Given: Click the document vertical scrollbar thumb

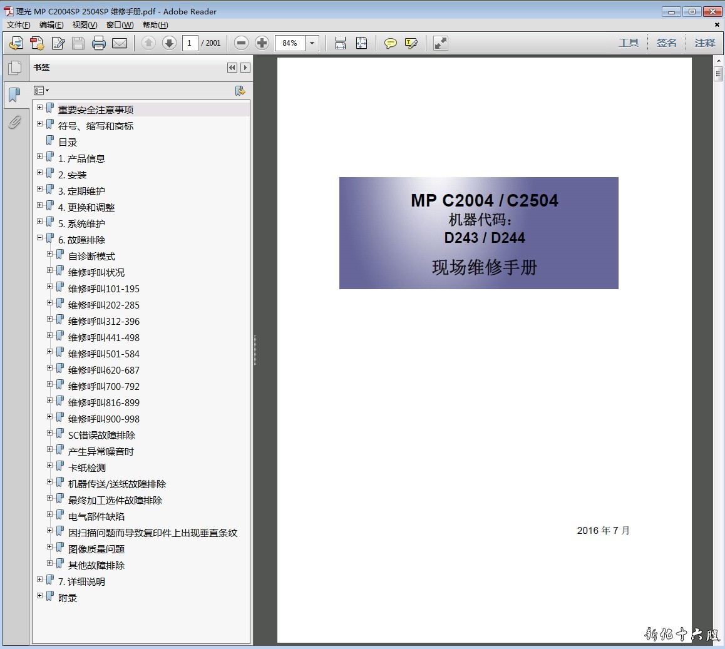Looking at the screenshot, I should [718, 74].
